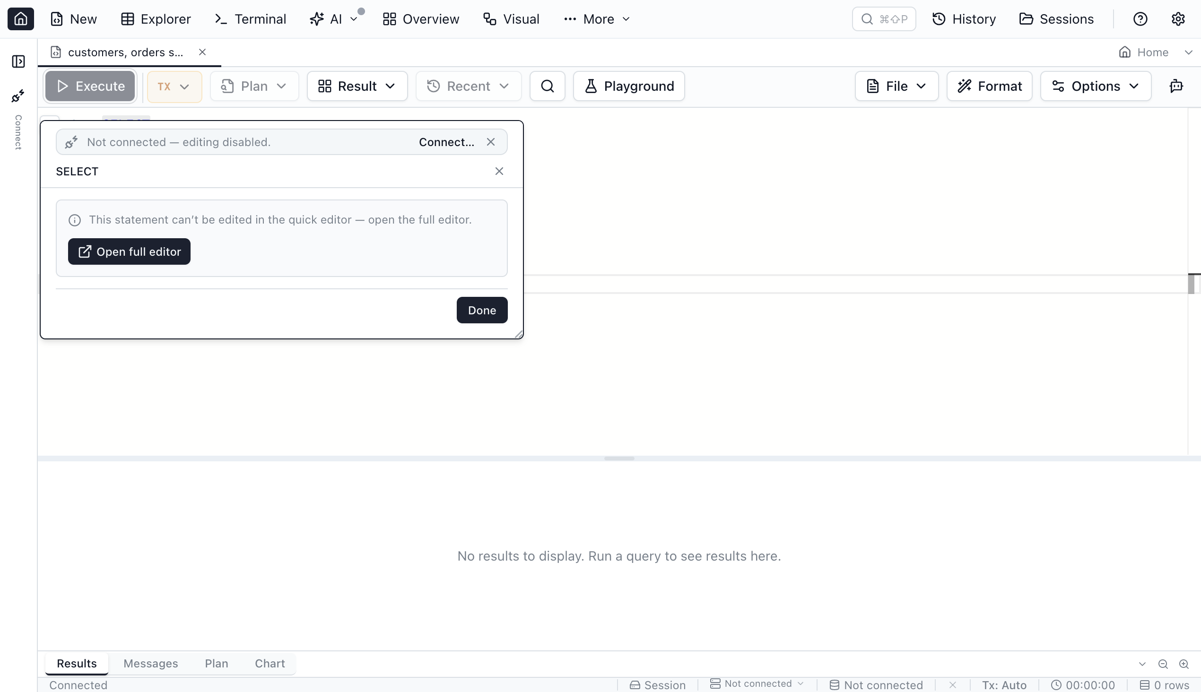Click the Connect plug icon in sidebar
This screenshot has height=692, width=1201.
18,96
